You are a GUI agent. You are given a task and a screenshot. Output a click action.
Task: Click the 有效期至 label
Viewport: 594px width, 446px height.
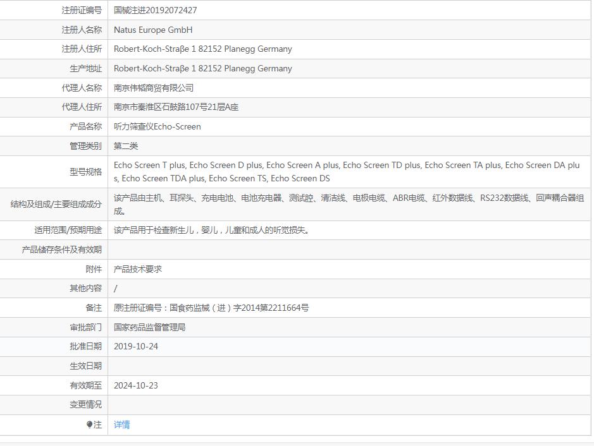[x=85, y=385]
